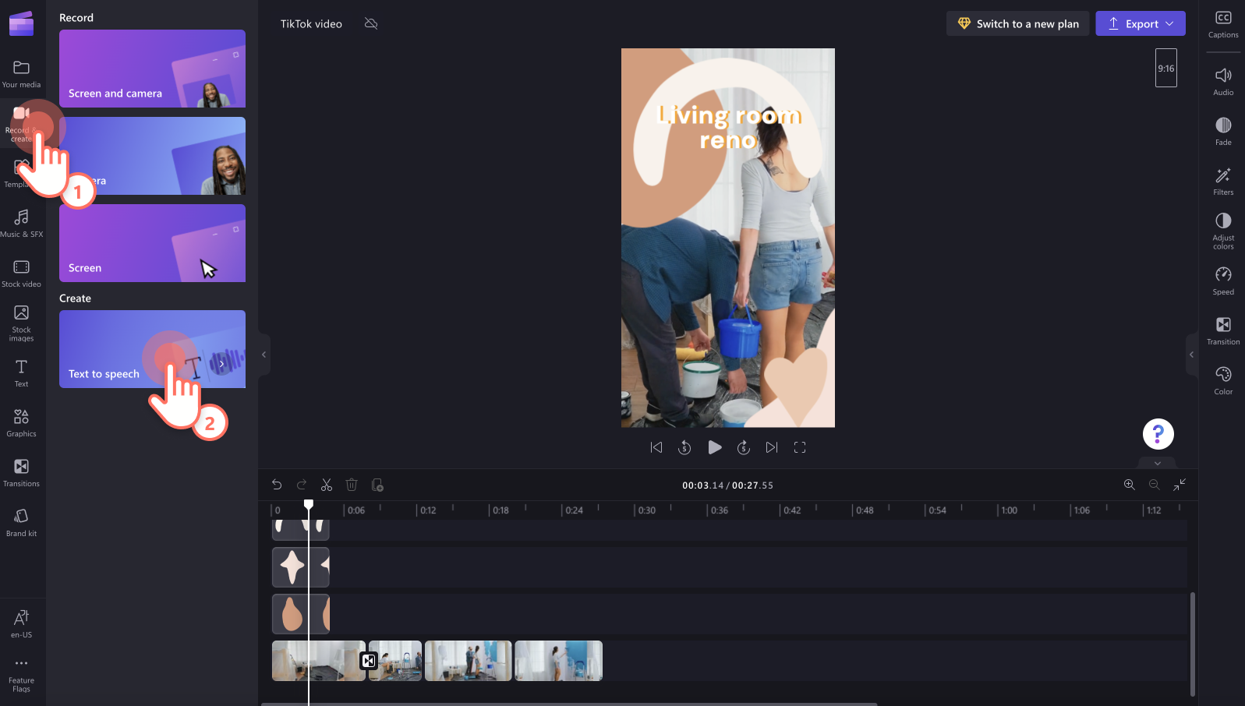
Task: Open the Captions panel
Action: click(1223, 24)
